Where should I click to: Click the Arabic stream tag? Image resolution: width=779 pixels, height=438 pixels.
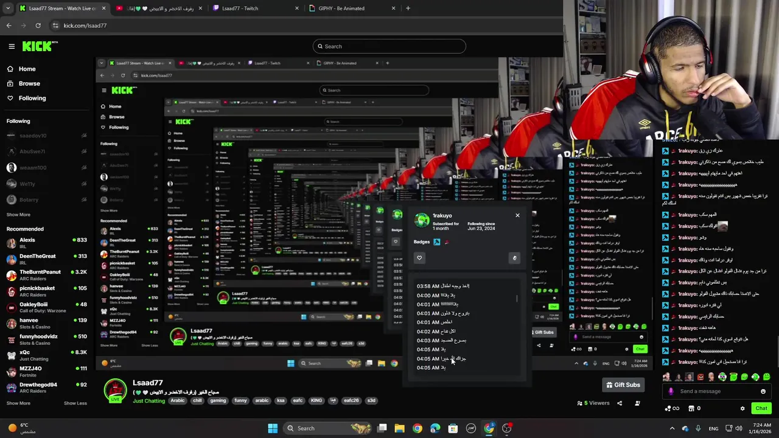(177, 400)
